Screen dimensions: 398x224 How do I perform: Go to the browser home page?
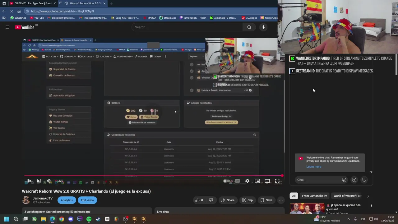19,11
